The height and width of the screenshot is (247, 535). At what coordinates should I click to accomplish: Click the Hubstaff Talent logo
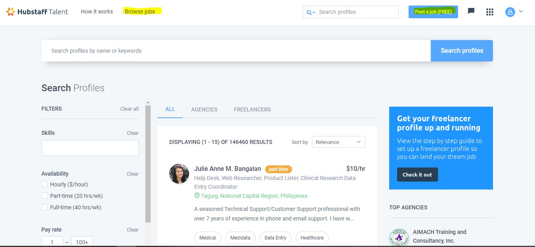click(37, 11)
